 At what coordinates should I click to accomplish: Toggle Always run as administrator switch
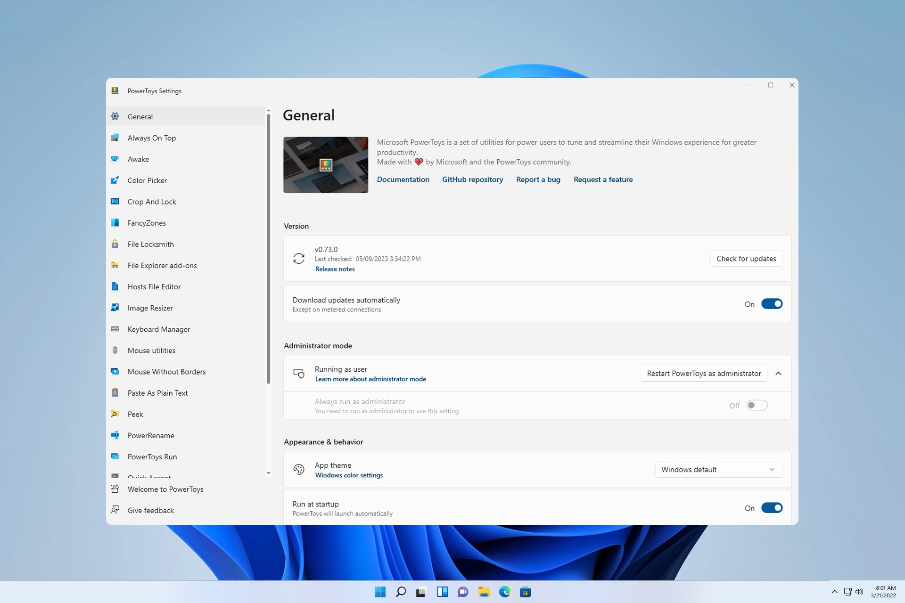757,405
